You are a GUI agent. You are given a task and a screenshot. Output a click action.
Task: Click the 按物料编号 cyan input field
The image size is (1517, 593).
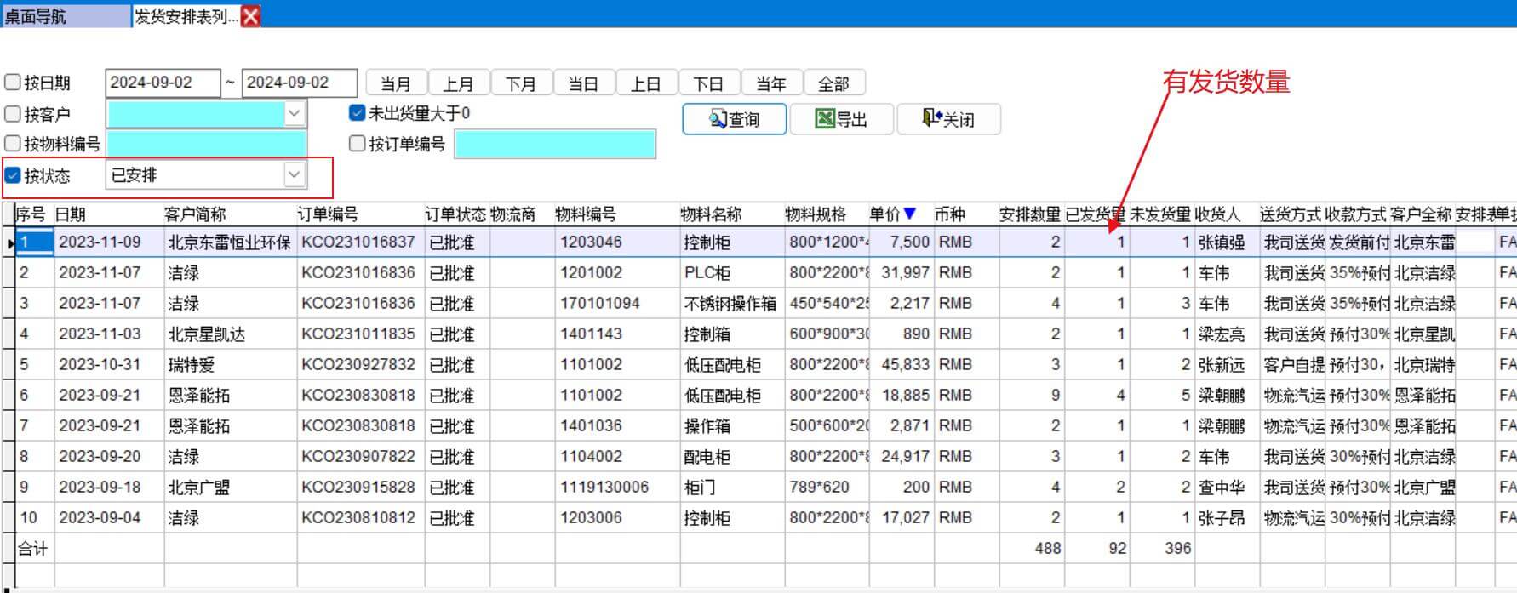point(206,145)
